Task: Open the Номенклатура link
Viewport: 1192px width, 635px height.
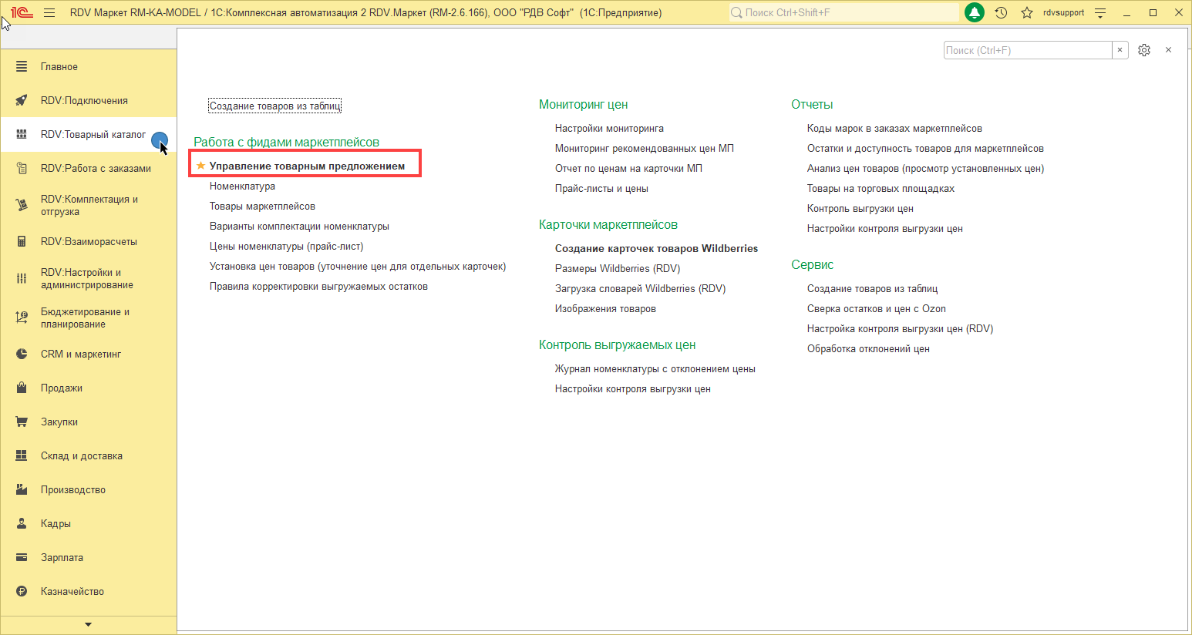Action: [242, 186]
